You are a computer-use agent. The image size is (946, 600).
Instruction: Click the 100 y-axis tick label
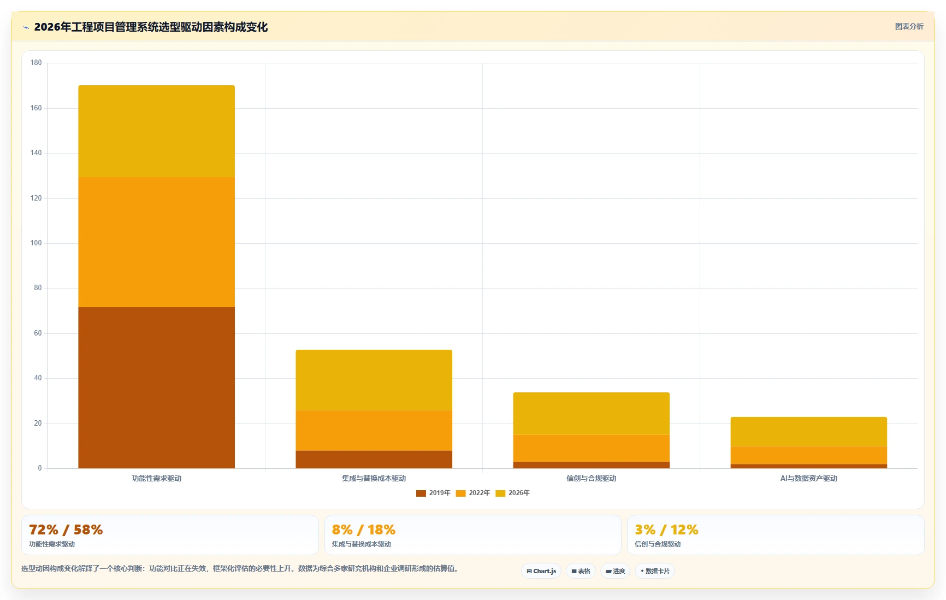36,243
